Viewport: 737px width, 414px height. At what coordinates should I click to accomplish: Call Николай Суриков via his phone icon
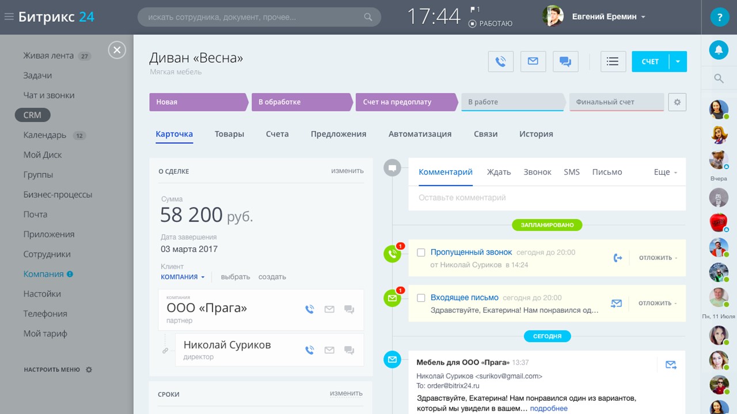click(310, 350)
